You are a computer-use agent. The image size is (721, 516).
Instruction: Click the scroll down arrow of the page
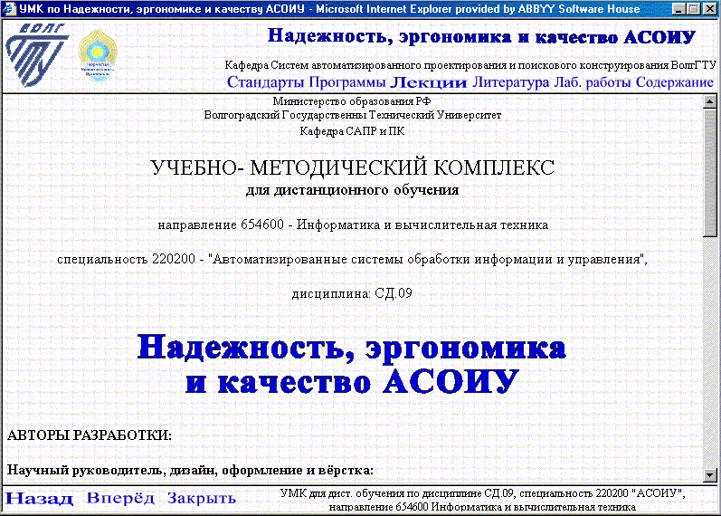[x=710, y=474]
